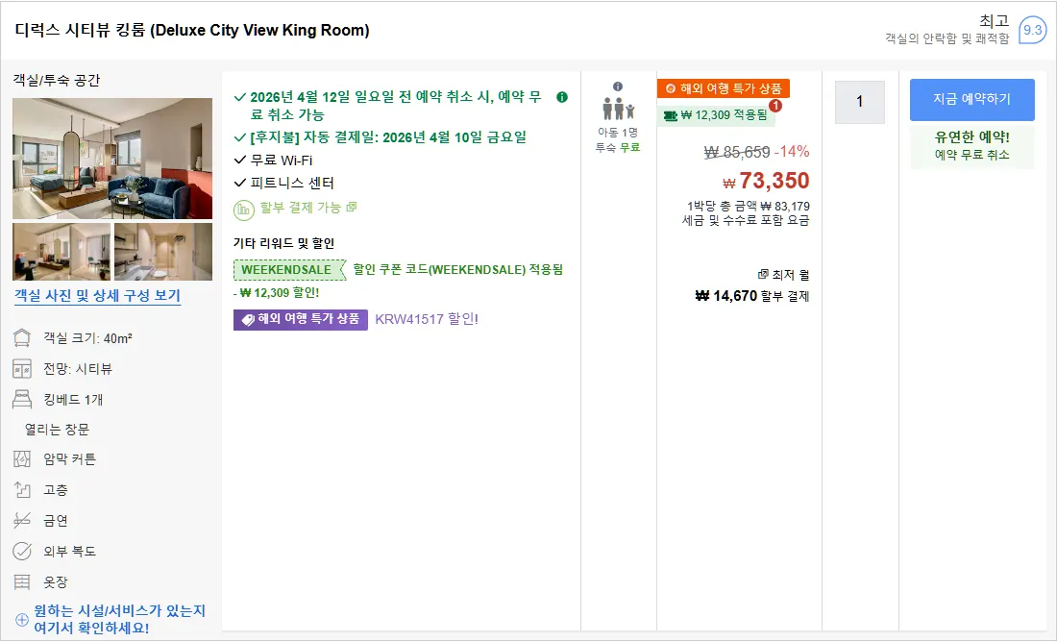Click the blackout curtain icon
This screenshot has height=642, width=1057.
[22, 459]
